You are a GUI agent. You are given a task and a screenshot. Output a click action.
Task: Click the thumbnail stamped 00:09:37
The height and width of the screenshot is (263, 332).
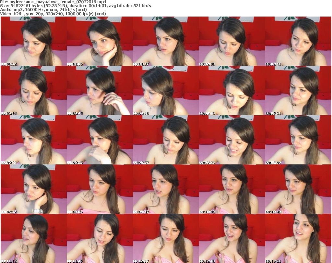pos(166,189)
